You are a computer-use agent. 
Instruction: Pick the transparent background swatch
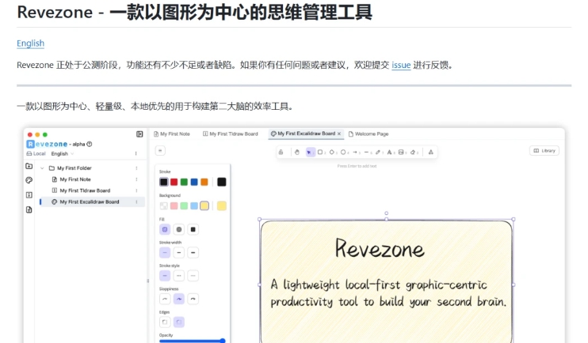tap(164, 205)
